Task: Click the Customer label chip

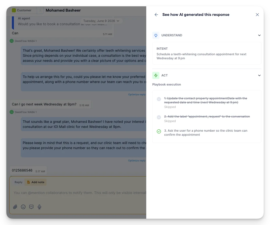Action: click(x=23, y=10)
